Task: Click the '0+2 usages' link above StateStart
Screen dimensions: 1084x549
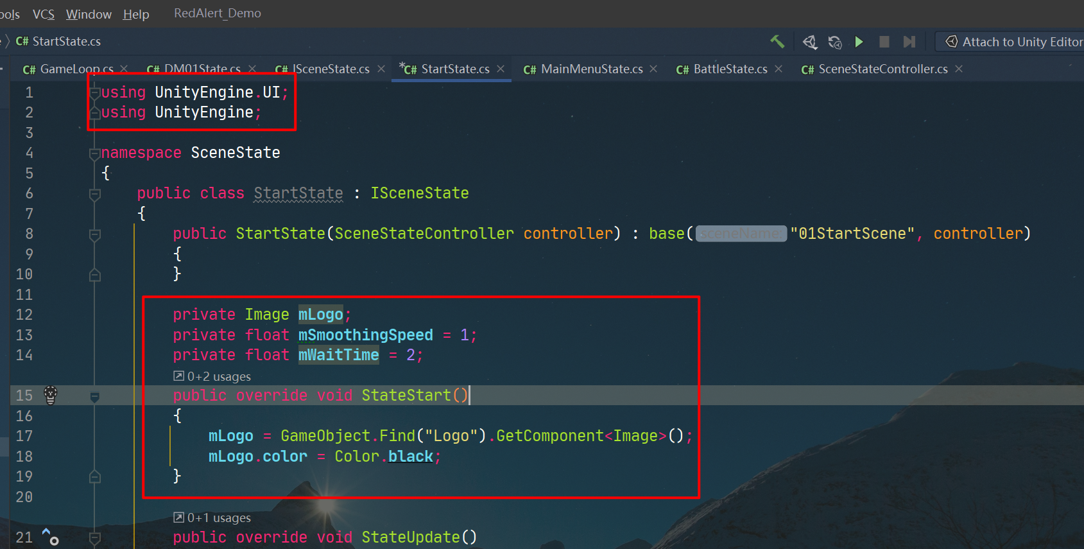Action: (x=218, y=376)
